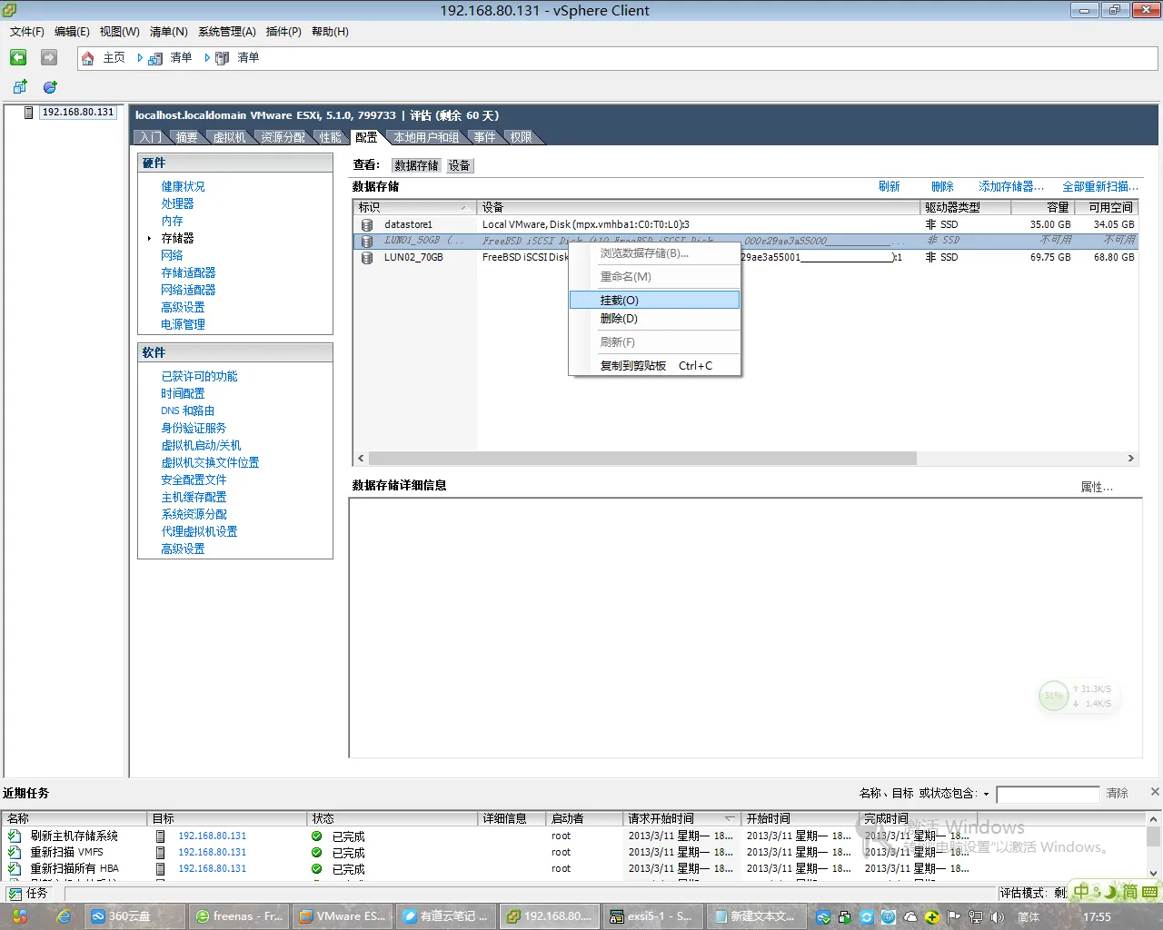
Task: Switch to the 摘要 tab
Action: tap(187, 137)
